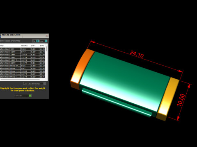Screen dimensions: 197x147
Task: Select the Yellow Gold:14KY row
Action: click(22, 55)
